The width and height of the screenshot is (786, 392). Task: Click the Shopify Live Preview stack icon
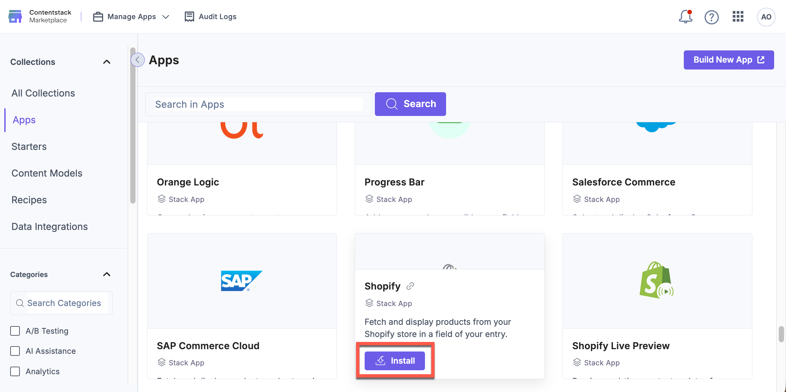pos(577,362)
